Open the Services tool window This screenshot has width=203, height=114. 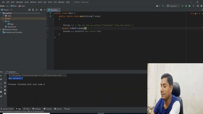(x=58, y=109)
